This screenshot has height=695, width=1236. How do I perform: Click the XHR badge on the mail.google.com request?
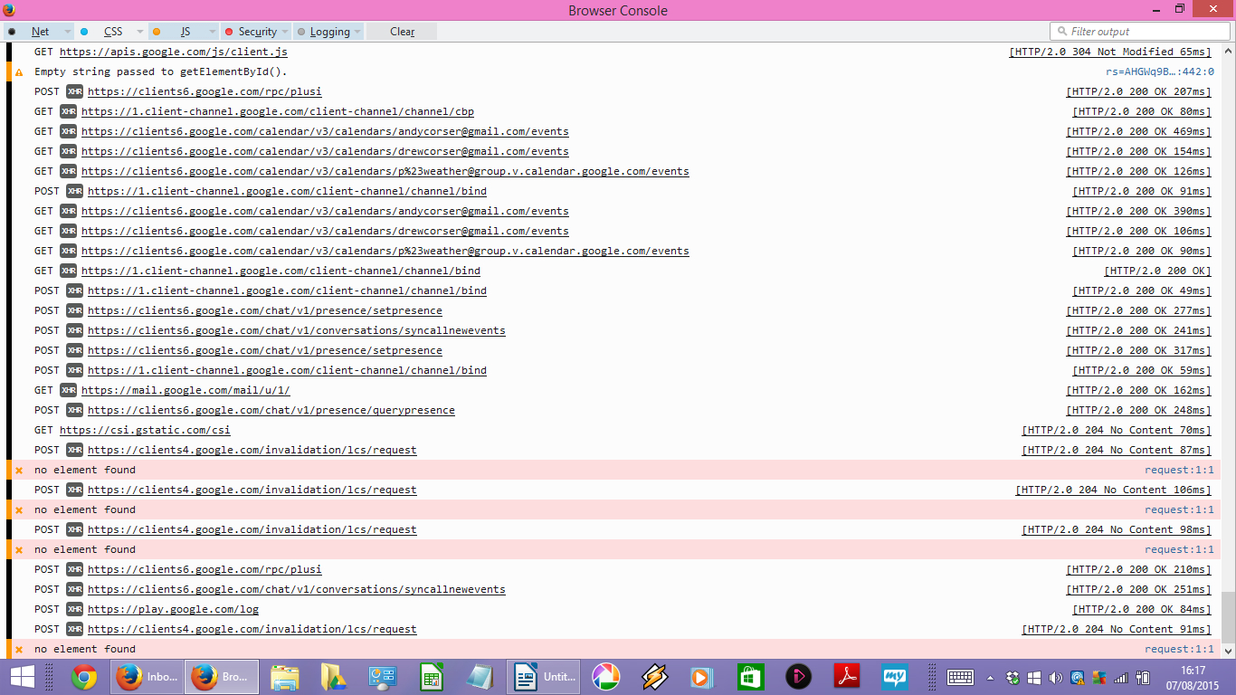click(69, 390)
